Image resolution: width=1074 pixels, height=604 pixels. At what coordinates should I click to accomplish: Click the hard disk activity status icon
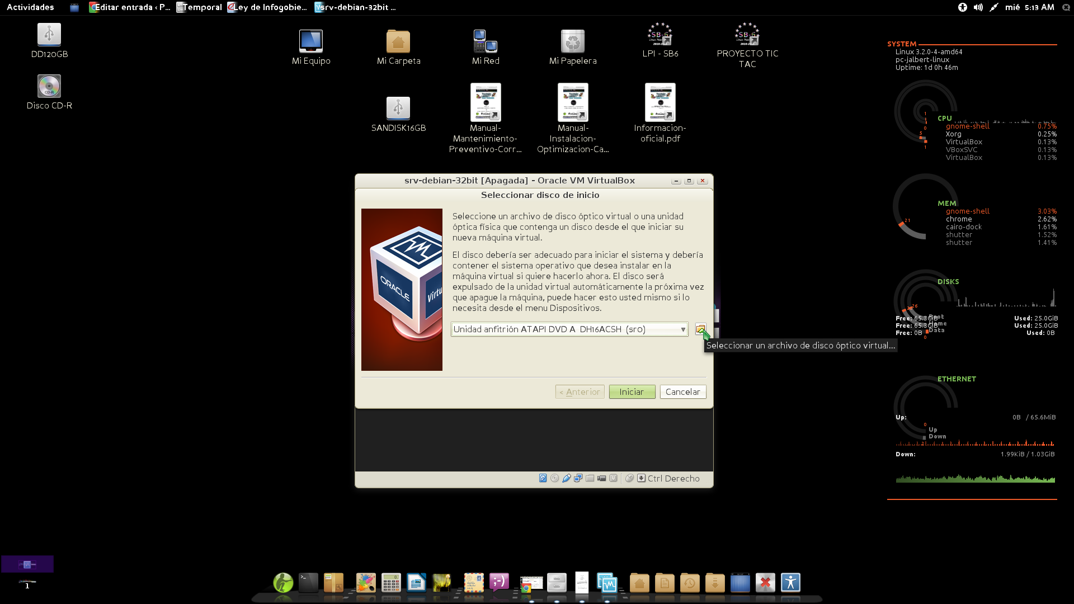[x=543, y=478]
